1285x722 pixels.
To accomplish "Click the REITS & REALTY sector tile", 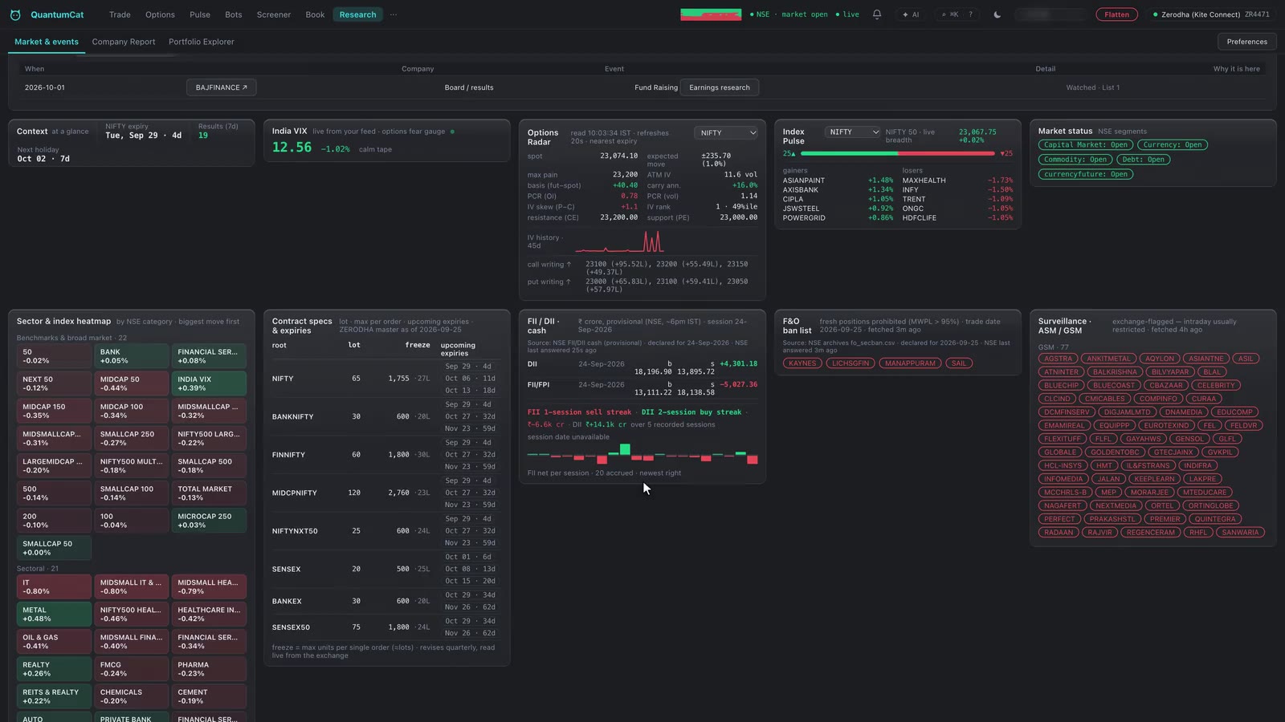I will (54, 696).
